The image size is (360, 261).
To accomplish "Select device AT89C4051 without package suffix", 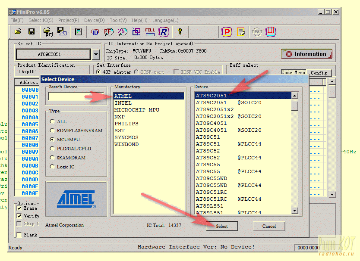I will pos(243,123).
